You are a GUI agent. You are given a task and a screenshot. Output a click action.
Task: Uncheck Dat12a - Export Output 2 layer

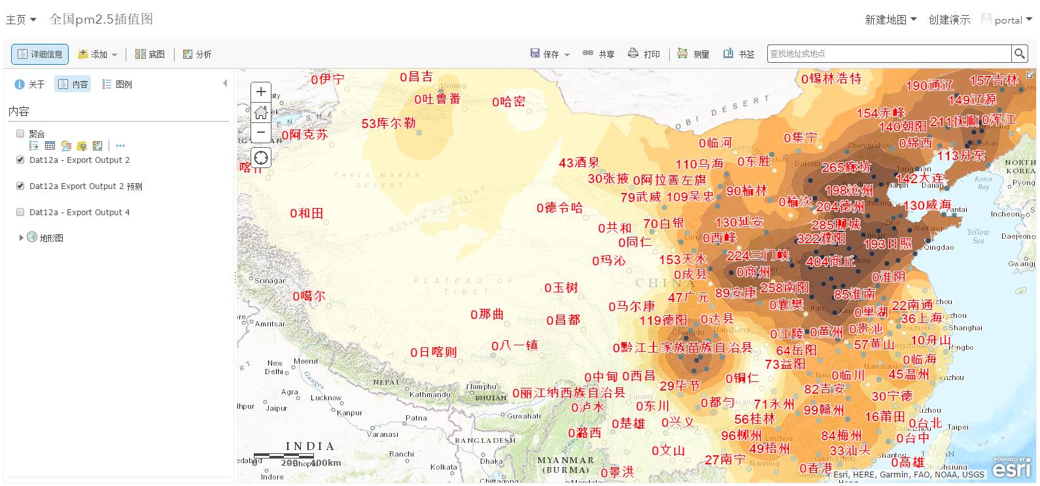click(x=20, y=160)
